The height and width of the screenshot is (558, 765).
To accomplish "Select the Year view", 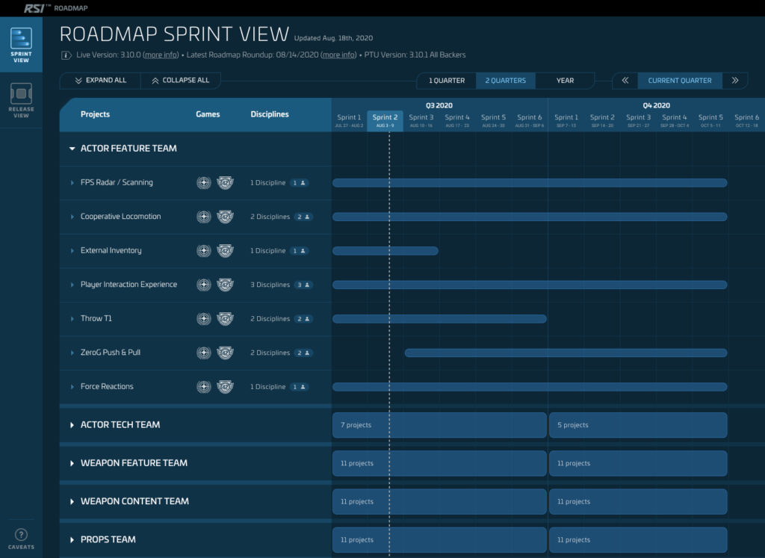I will click(565, 81).
